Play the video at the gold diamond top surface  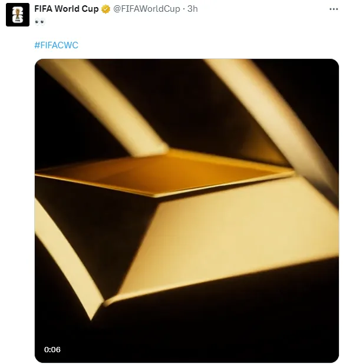(163, 174)
